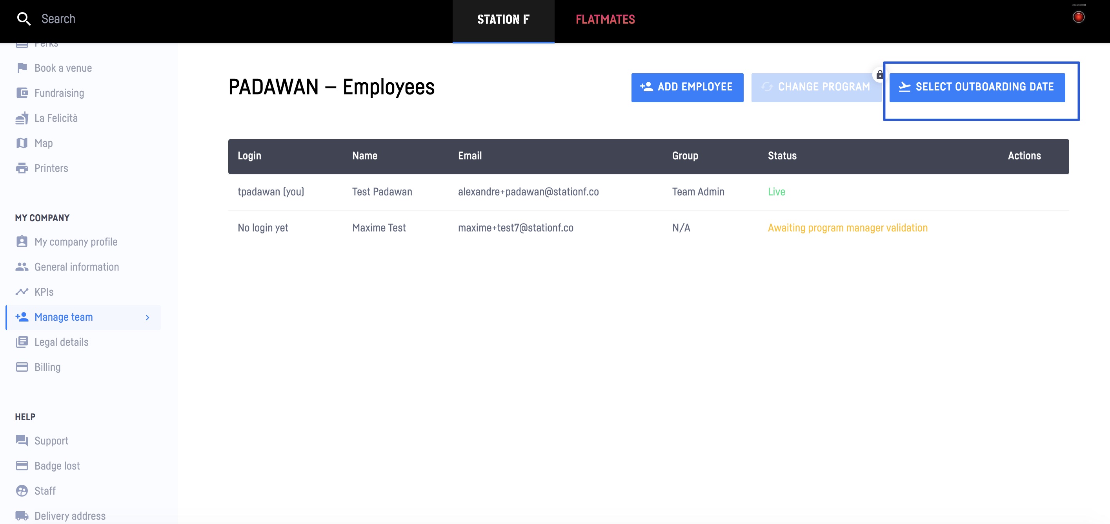Click the Manage team add-person icon
The width and height of the screenshot is (1110, 524).
22,317
